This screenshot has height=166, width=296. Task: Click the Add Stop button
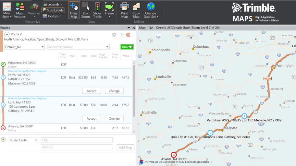(125, 147)
